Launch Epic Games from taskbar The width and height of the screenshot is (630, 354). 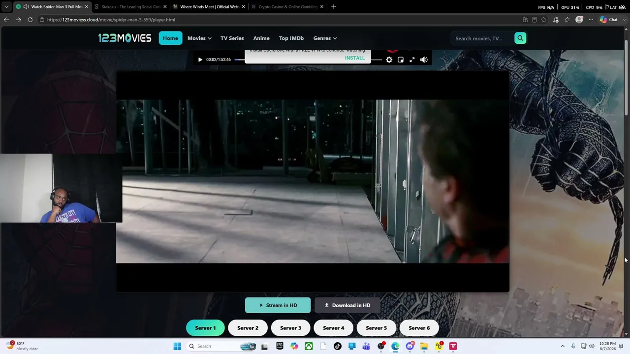click(280, 346)
